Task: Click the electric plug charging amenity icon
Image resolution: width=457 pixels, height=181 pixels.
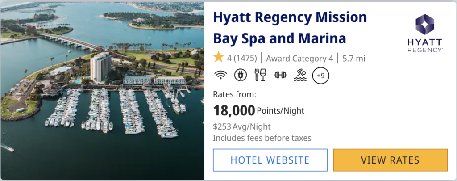Action: tap(240, 75)
